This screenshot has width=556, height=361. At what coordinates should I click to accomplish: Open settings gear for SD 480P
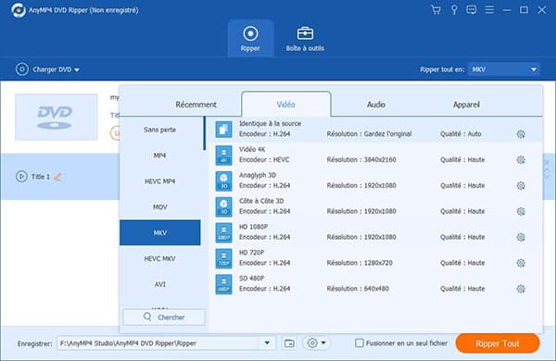(x=521, y=289)
